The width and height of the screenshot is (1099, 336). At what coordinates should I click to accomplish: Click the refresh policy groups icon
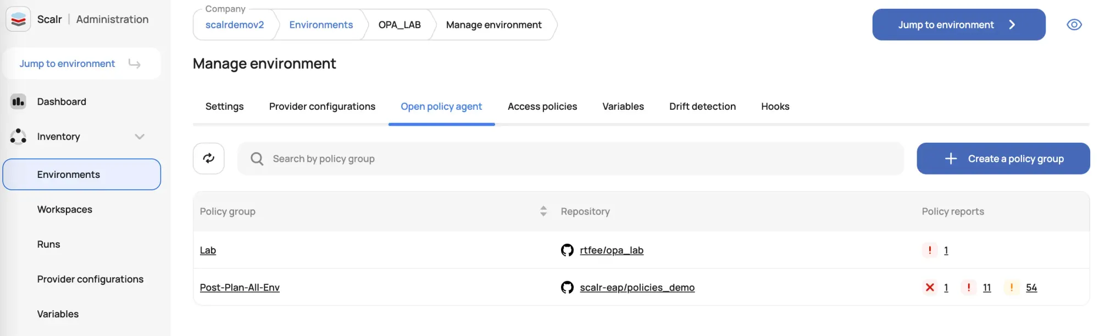209,159
